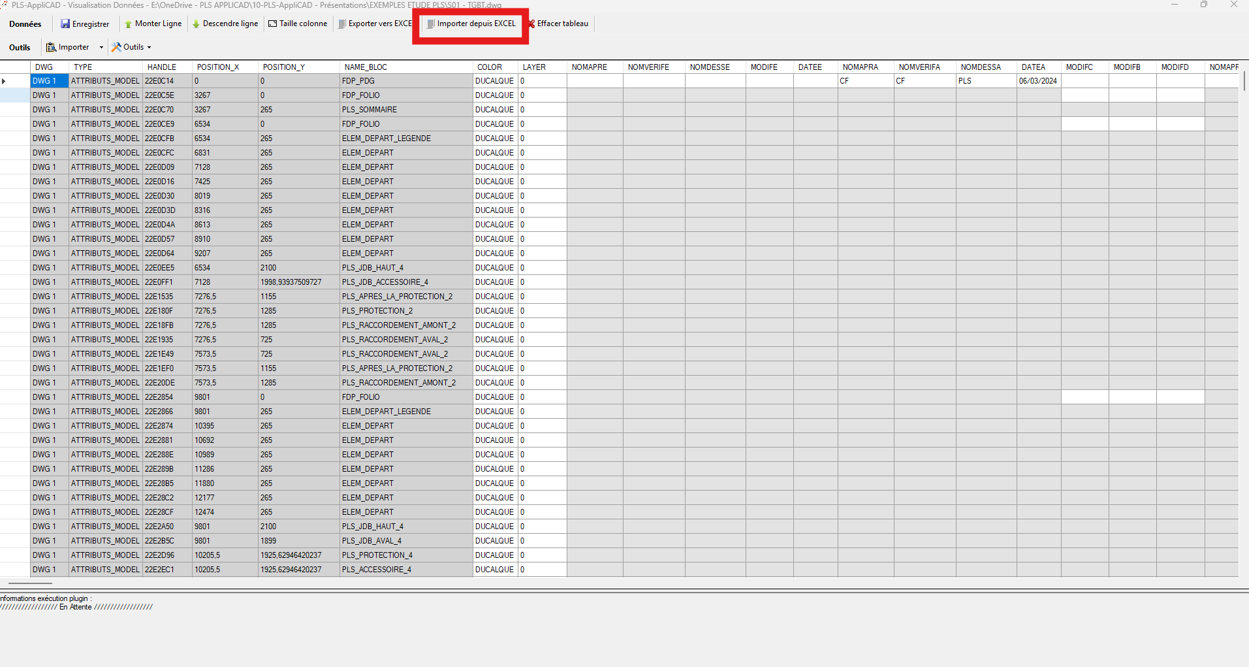
Task: Click the Importer clipboard icon
Action: 51,47
